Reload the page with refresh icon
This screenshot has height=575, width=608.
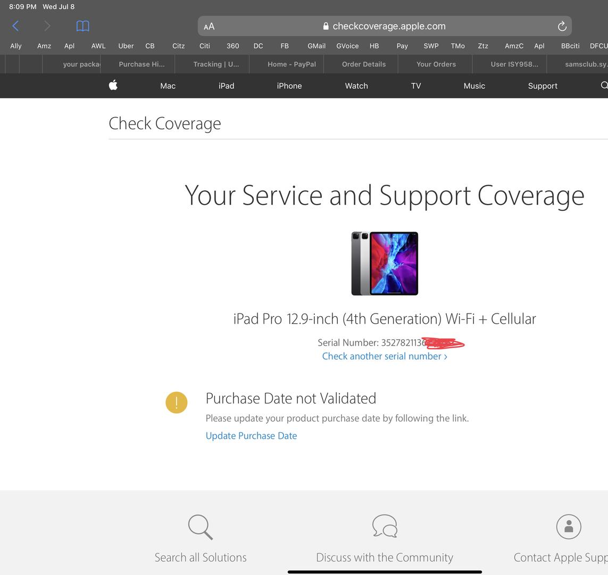(x=562, y=26)
